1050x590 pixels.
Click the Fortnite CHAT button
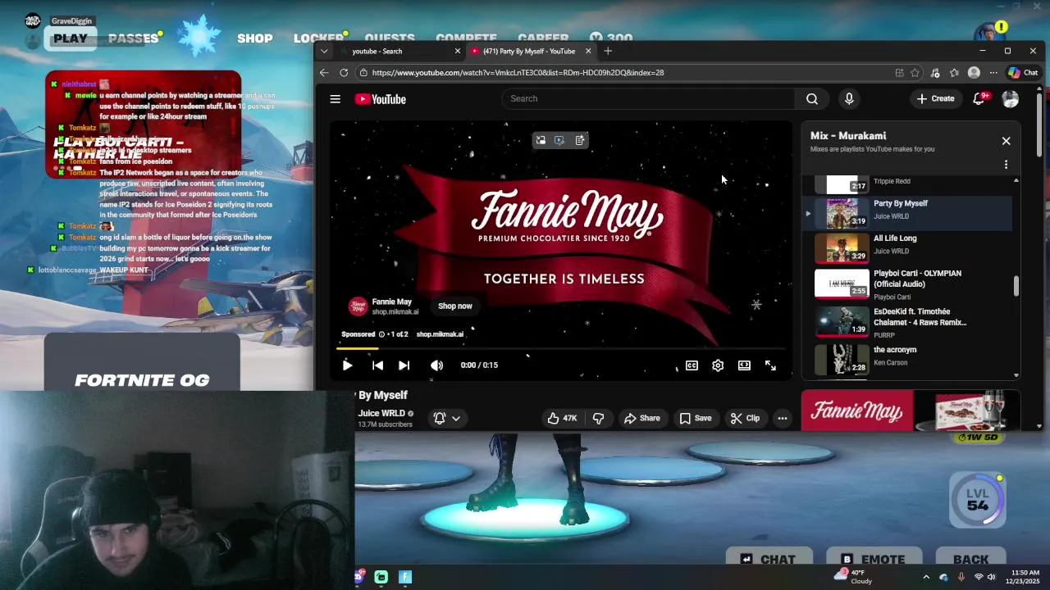pos(768,559)
